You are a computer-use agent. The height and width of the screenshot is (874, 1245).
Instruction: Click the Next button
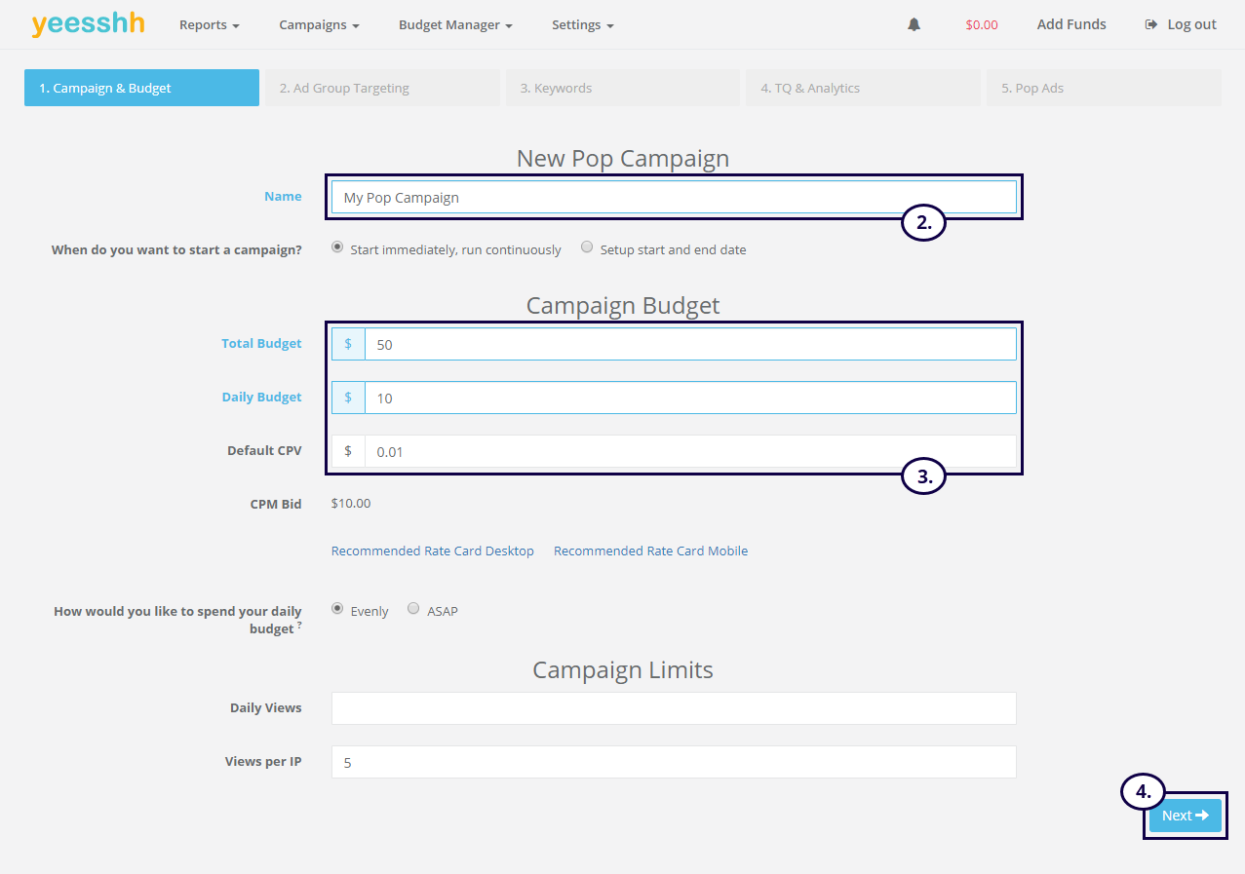[1185, 816]
